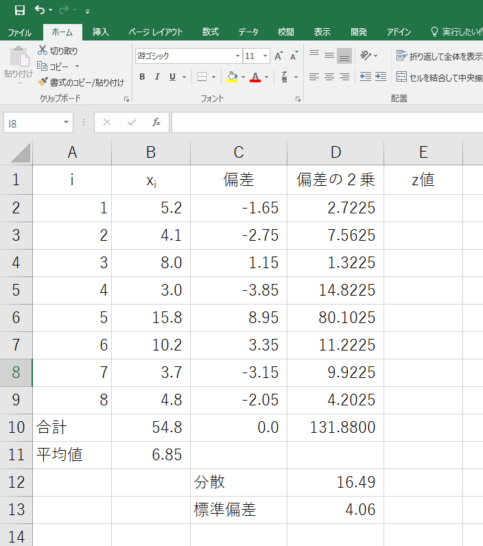The width and height of the screenshot is (483, 546).
Task: Open font color dropdown arrow
Action: 266,77
